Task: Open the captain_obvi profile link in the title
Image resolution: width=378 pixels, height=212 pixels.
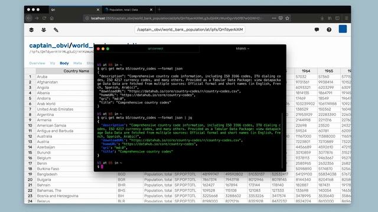Action: pyautogui.click(x=49, y=45)
